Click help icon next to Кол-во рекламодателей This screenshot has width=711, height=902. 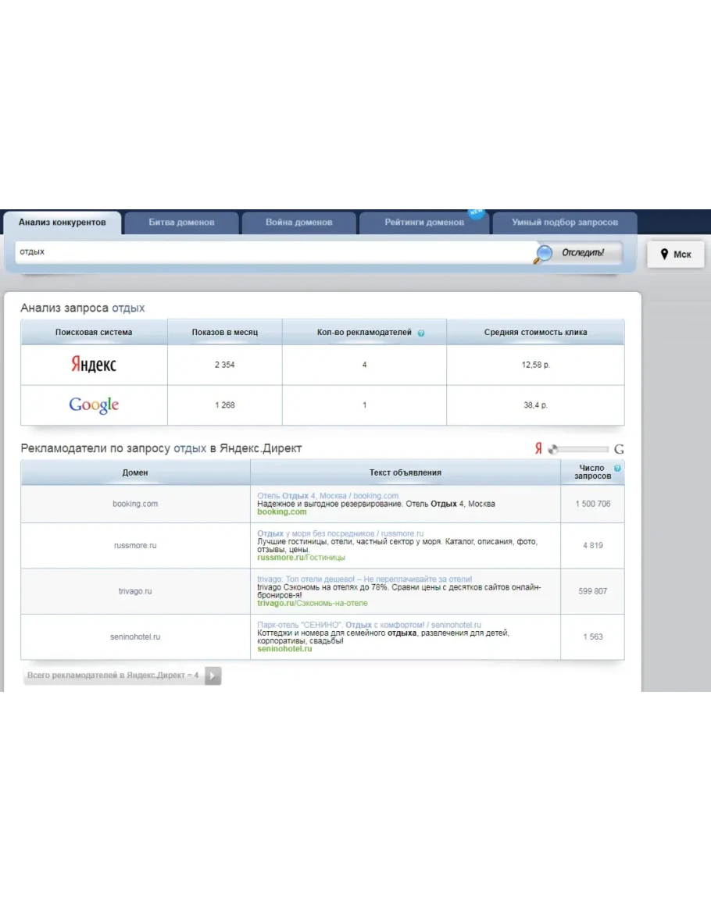(421, 333)
